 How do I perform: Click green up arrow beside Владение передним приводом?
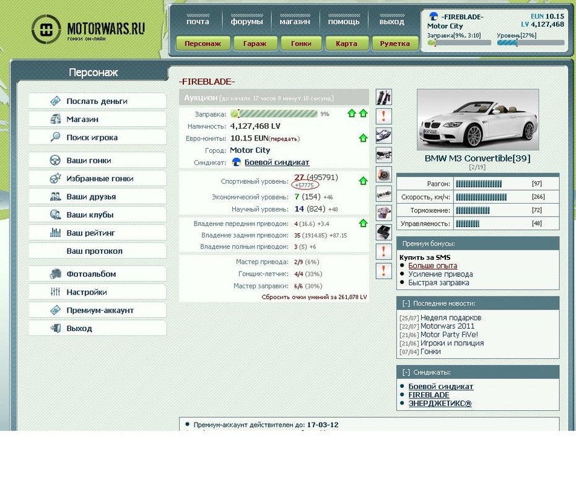pyautogui.click(x=364, y=223)
